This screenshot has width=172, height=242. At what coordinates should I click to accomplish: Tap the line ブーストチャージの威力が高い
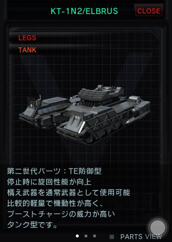61,214
